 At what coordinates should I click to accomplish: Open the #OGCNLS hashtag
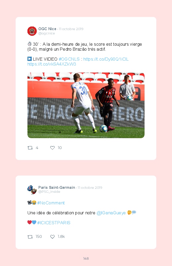pyautogui.click(x=69, y=59)
